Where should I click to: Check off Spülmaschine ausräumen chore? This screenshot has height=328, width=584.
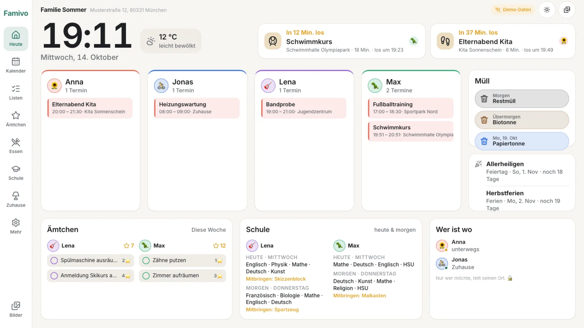tap(54, 261)
